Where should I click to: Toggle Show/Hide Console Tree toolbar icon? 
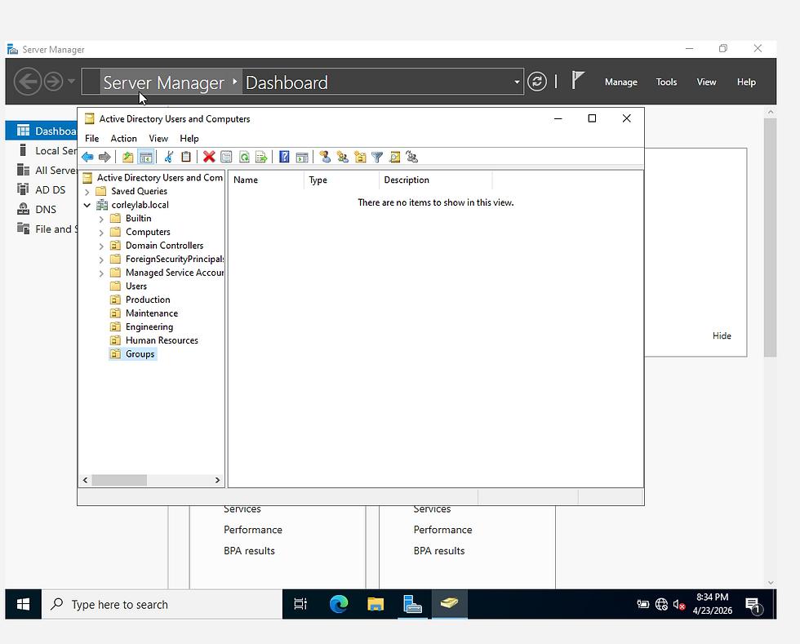pos(146,158)
